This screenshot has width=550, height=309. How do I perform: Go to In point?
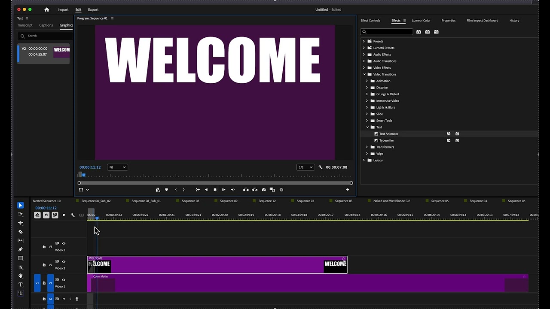click(198, 190)
